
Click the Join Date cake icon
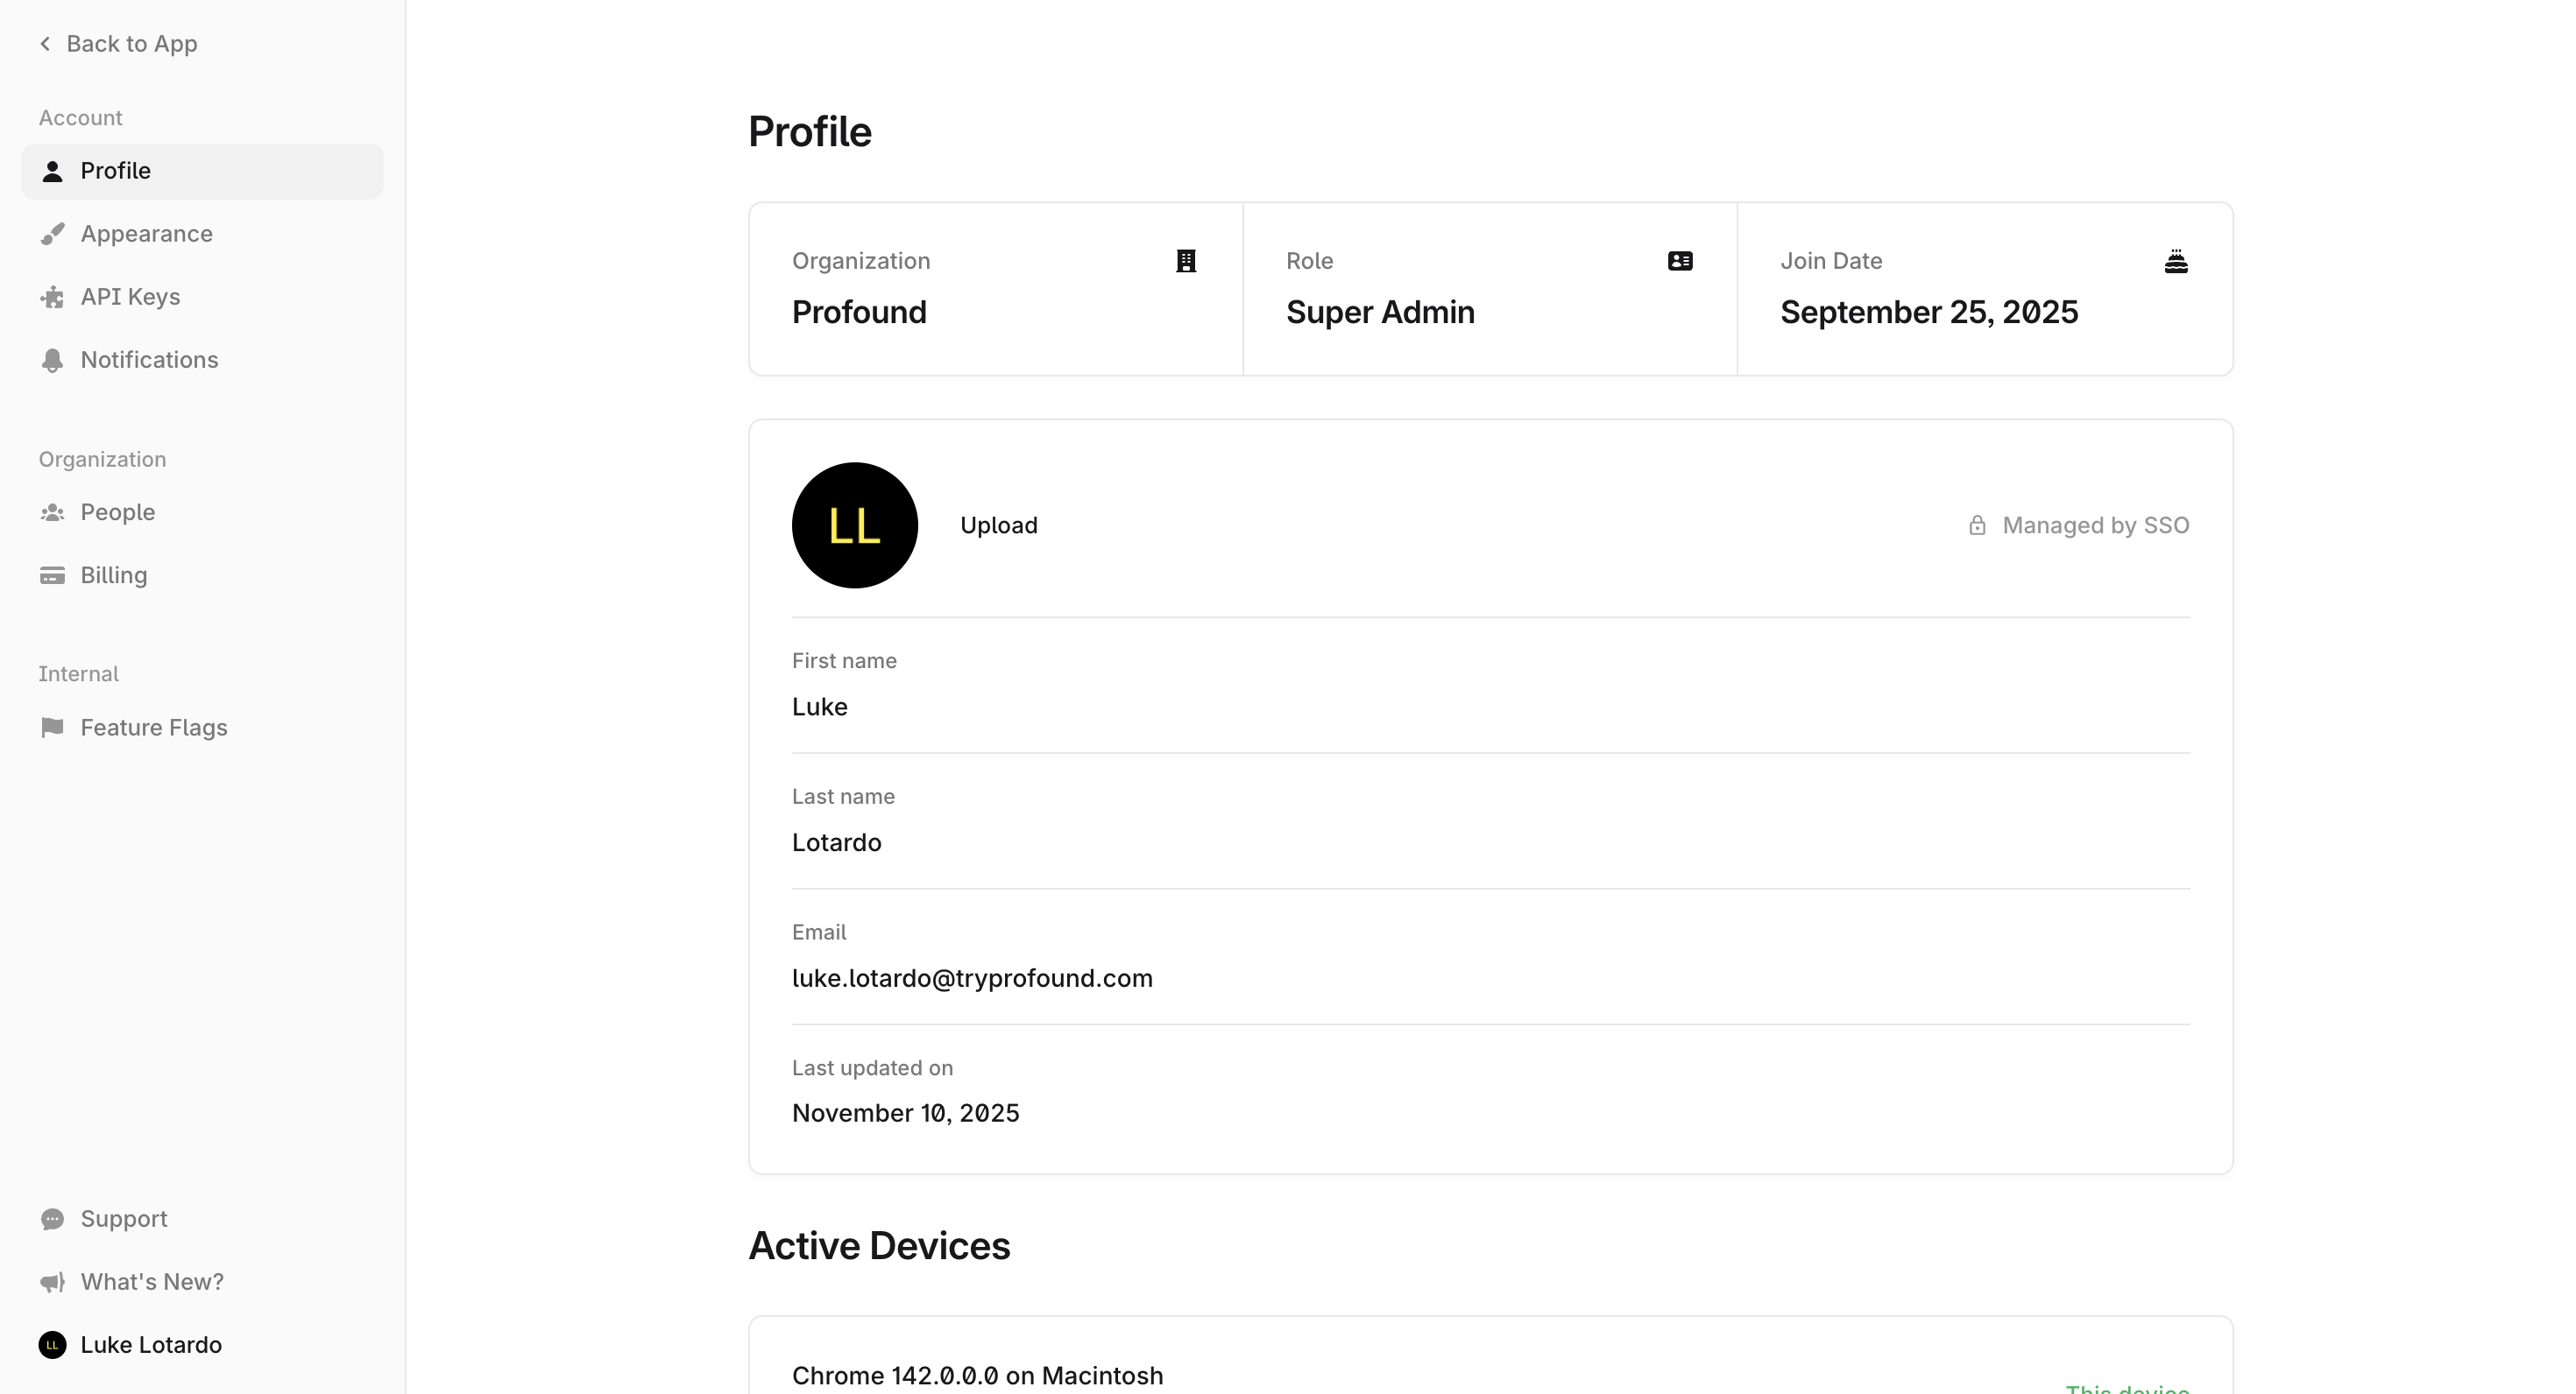click(x=2176, y=261)
